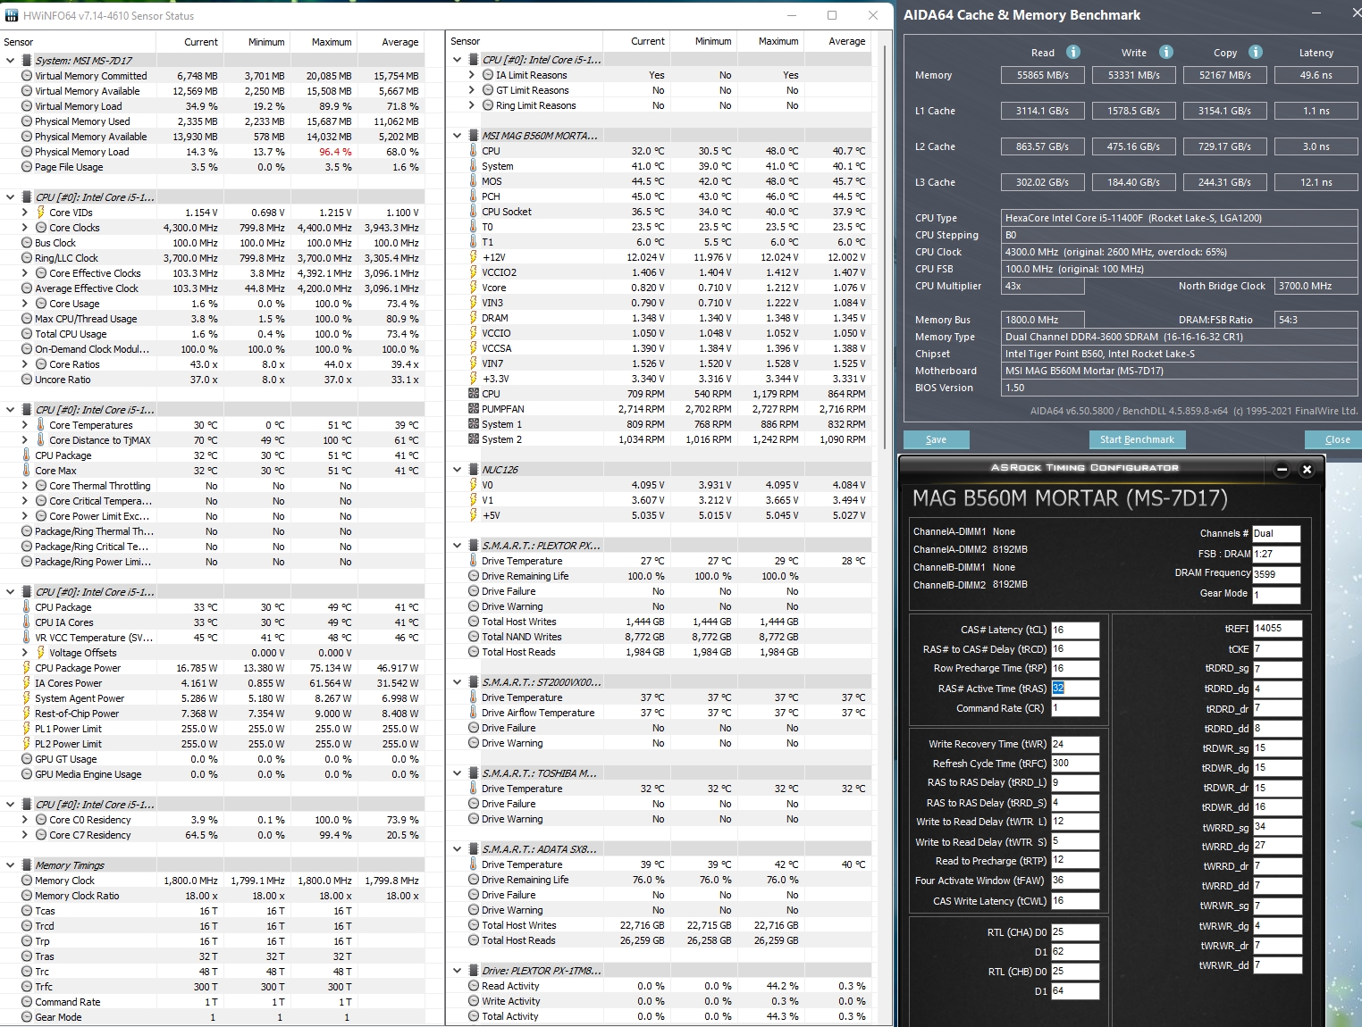Click the fan icon beside System 1
This screenshot has height=1027, width=1362.
[474, 424]
